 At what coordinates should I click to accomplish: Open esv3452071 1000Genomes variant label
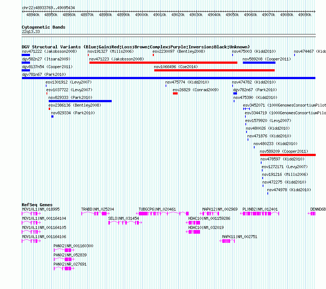(x=284, y=105)
